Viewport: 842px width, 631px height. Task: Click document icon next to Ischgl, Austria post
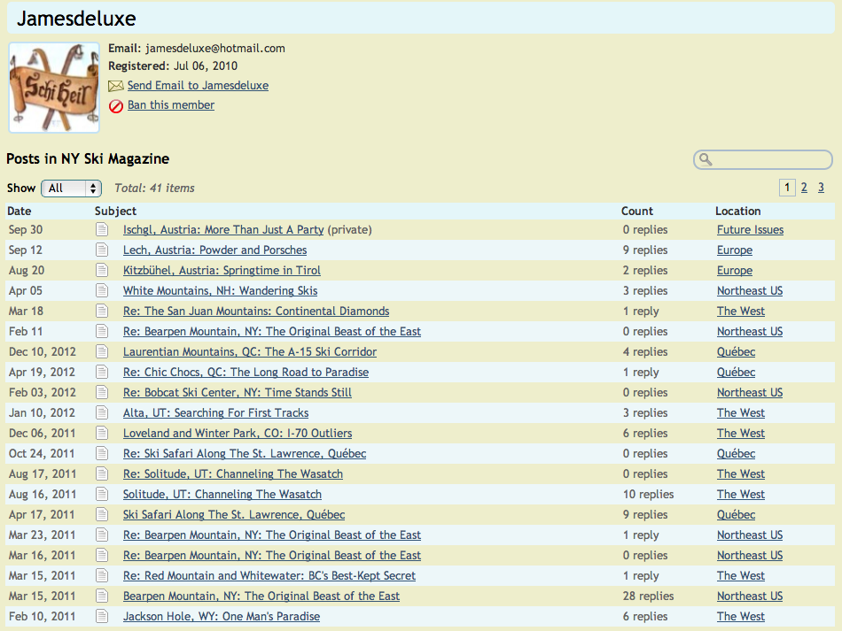pos(103,230)
